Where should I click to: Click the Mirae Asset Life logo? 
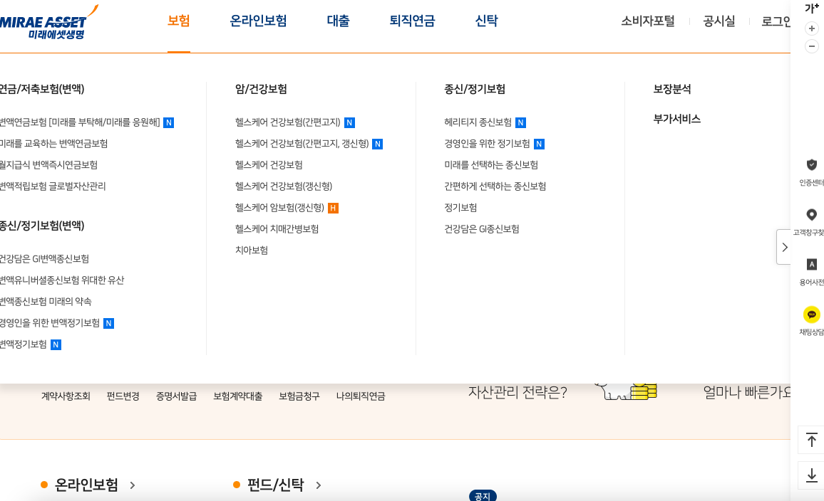click(48, 23)
